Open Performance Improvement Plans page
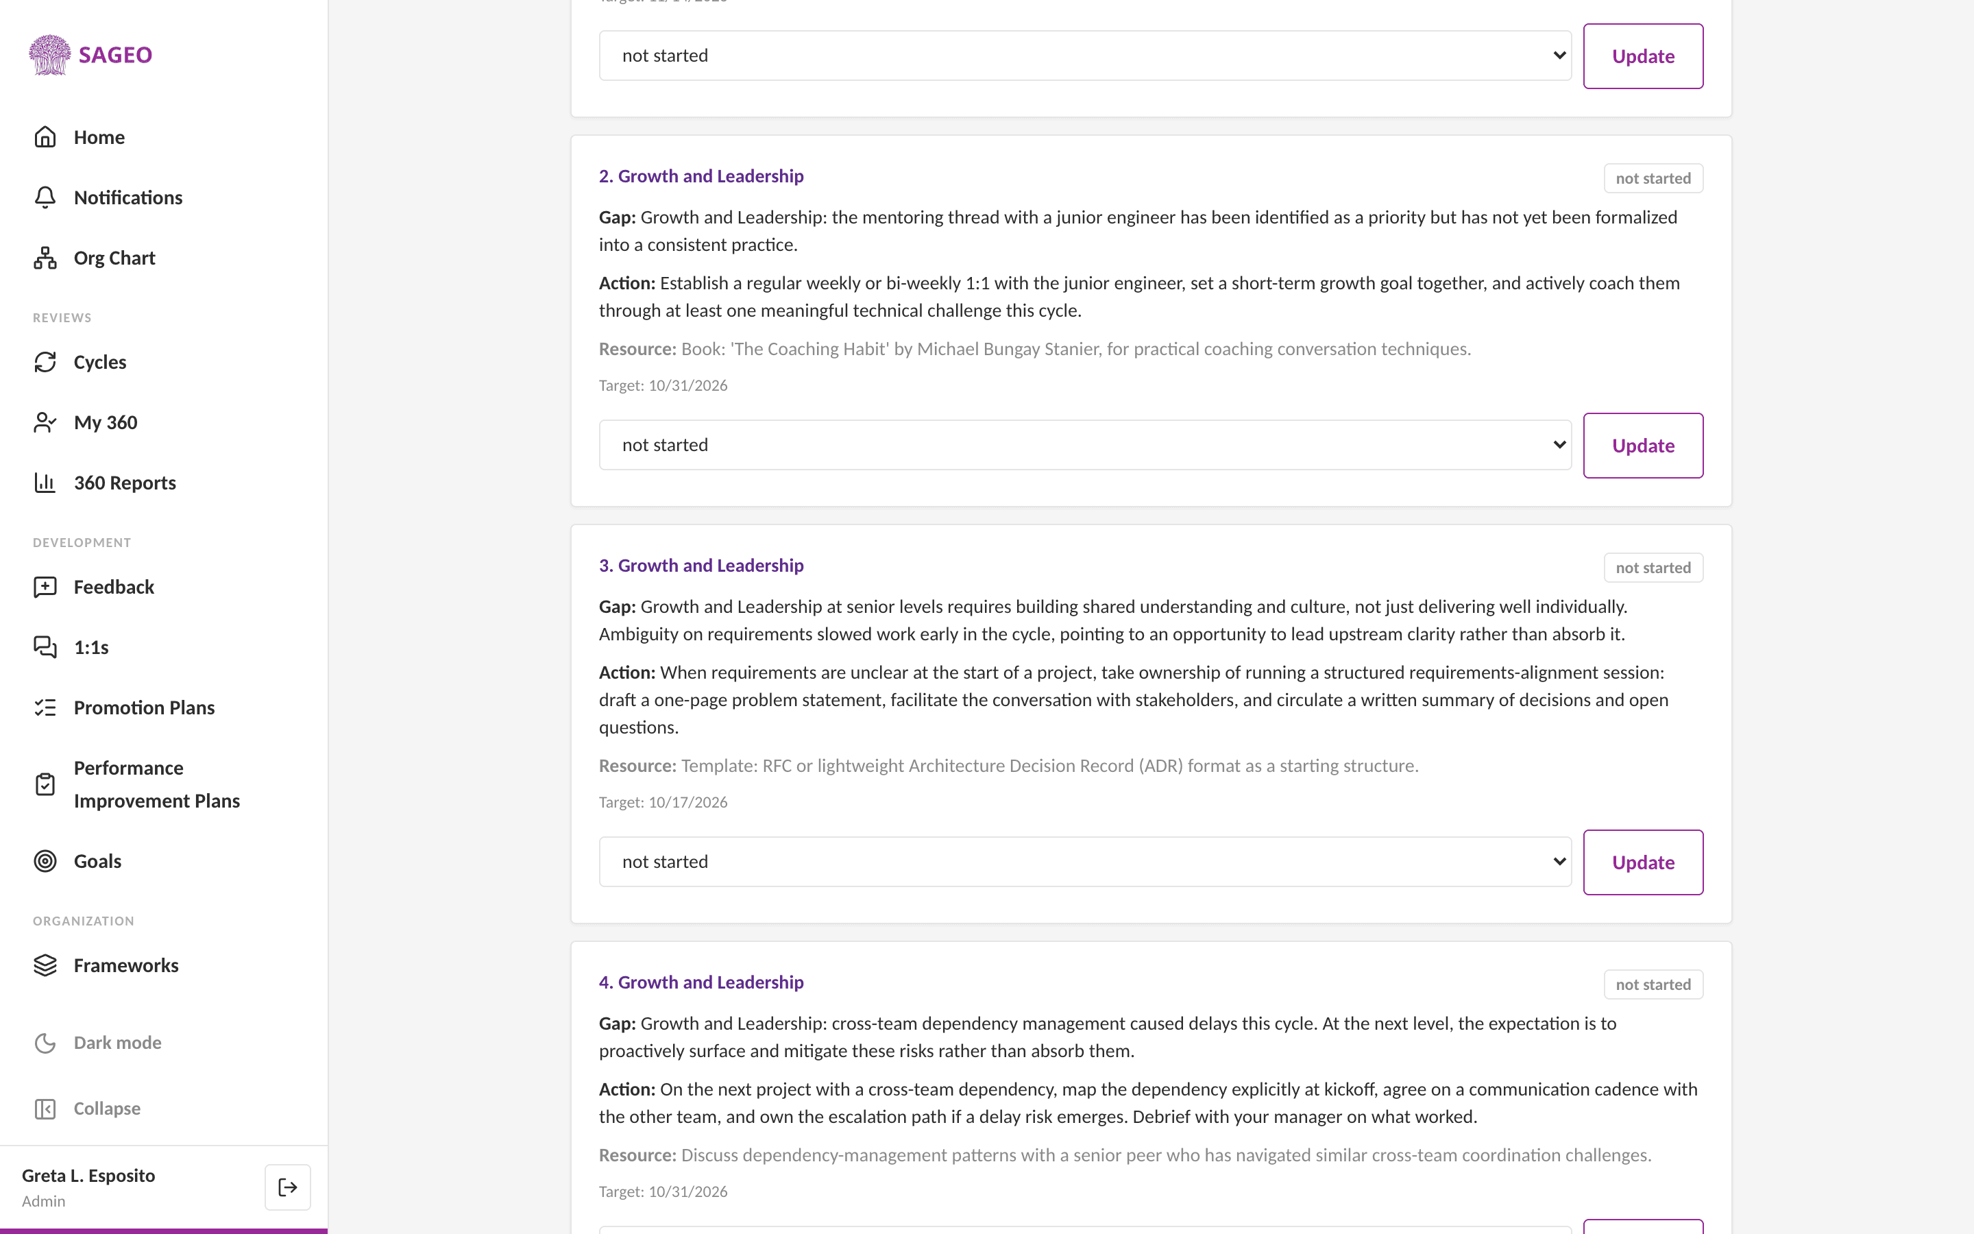 point(156,784)
